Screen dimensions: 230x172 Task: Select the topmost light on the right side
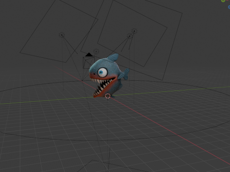click(x=134, y=31)
